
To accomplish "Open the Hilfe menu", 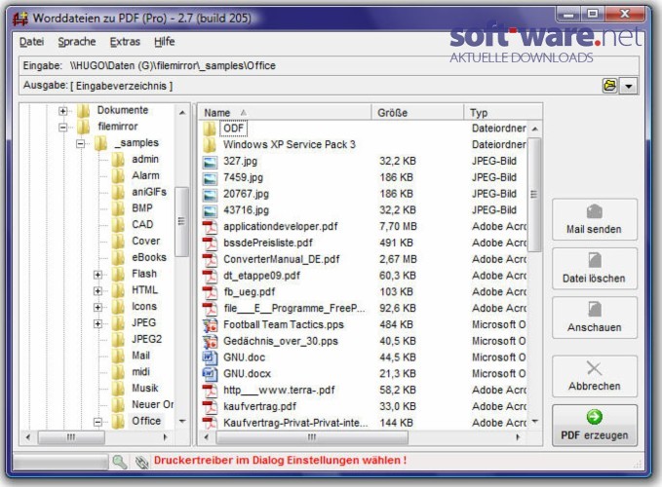I will (x=164, y=42).
